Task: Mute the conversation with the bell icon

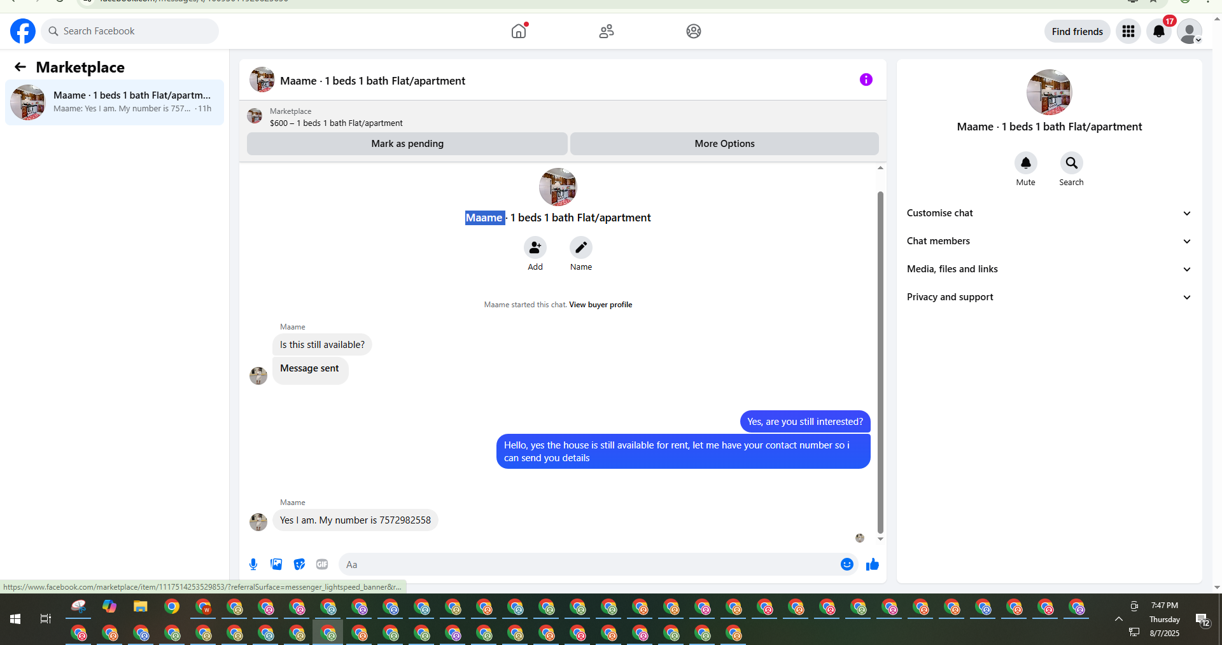Action: click(1026, 163)
